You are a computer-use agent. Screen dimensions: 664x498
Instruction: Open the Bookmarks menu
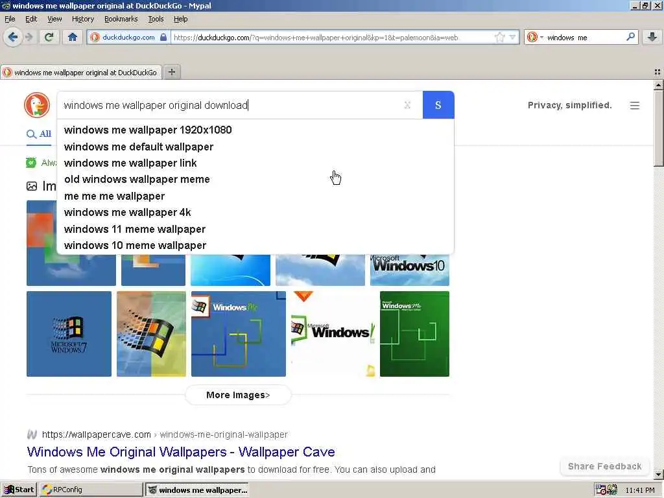(x=121, y=19)
